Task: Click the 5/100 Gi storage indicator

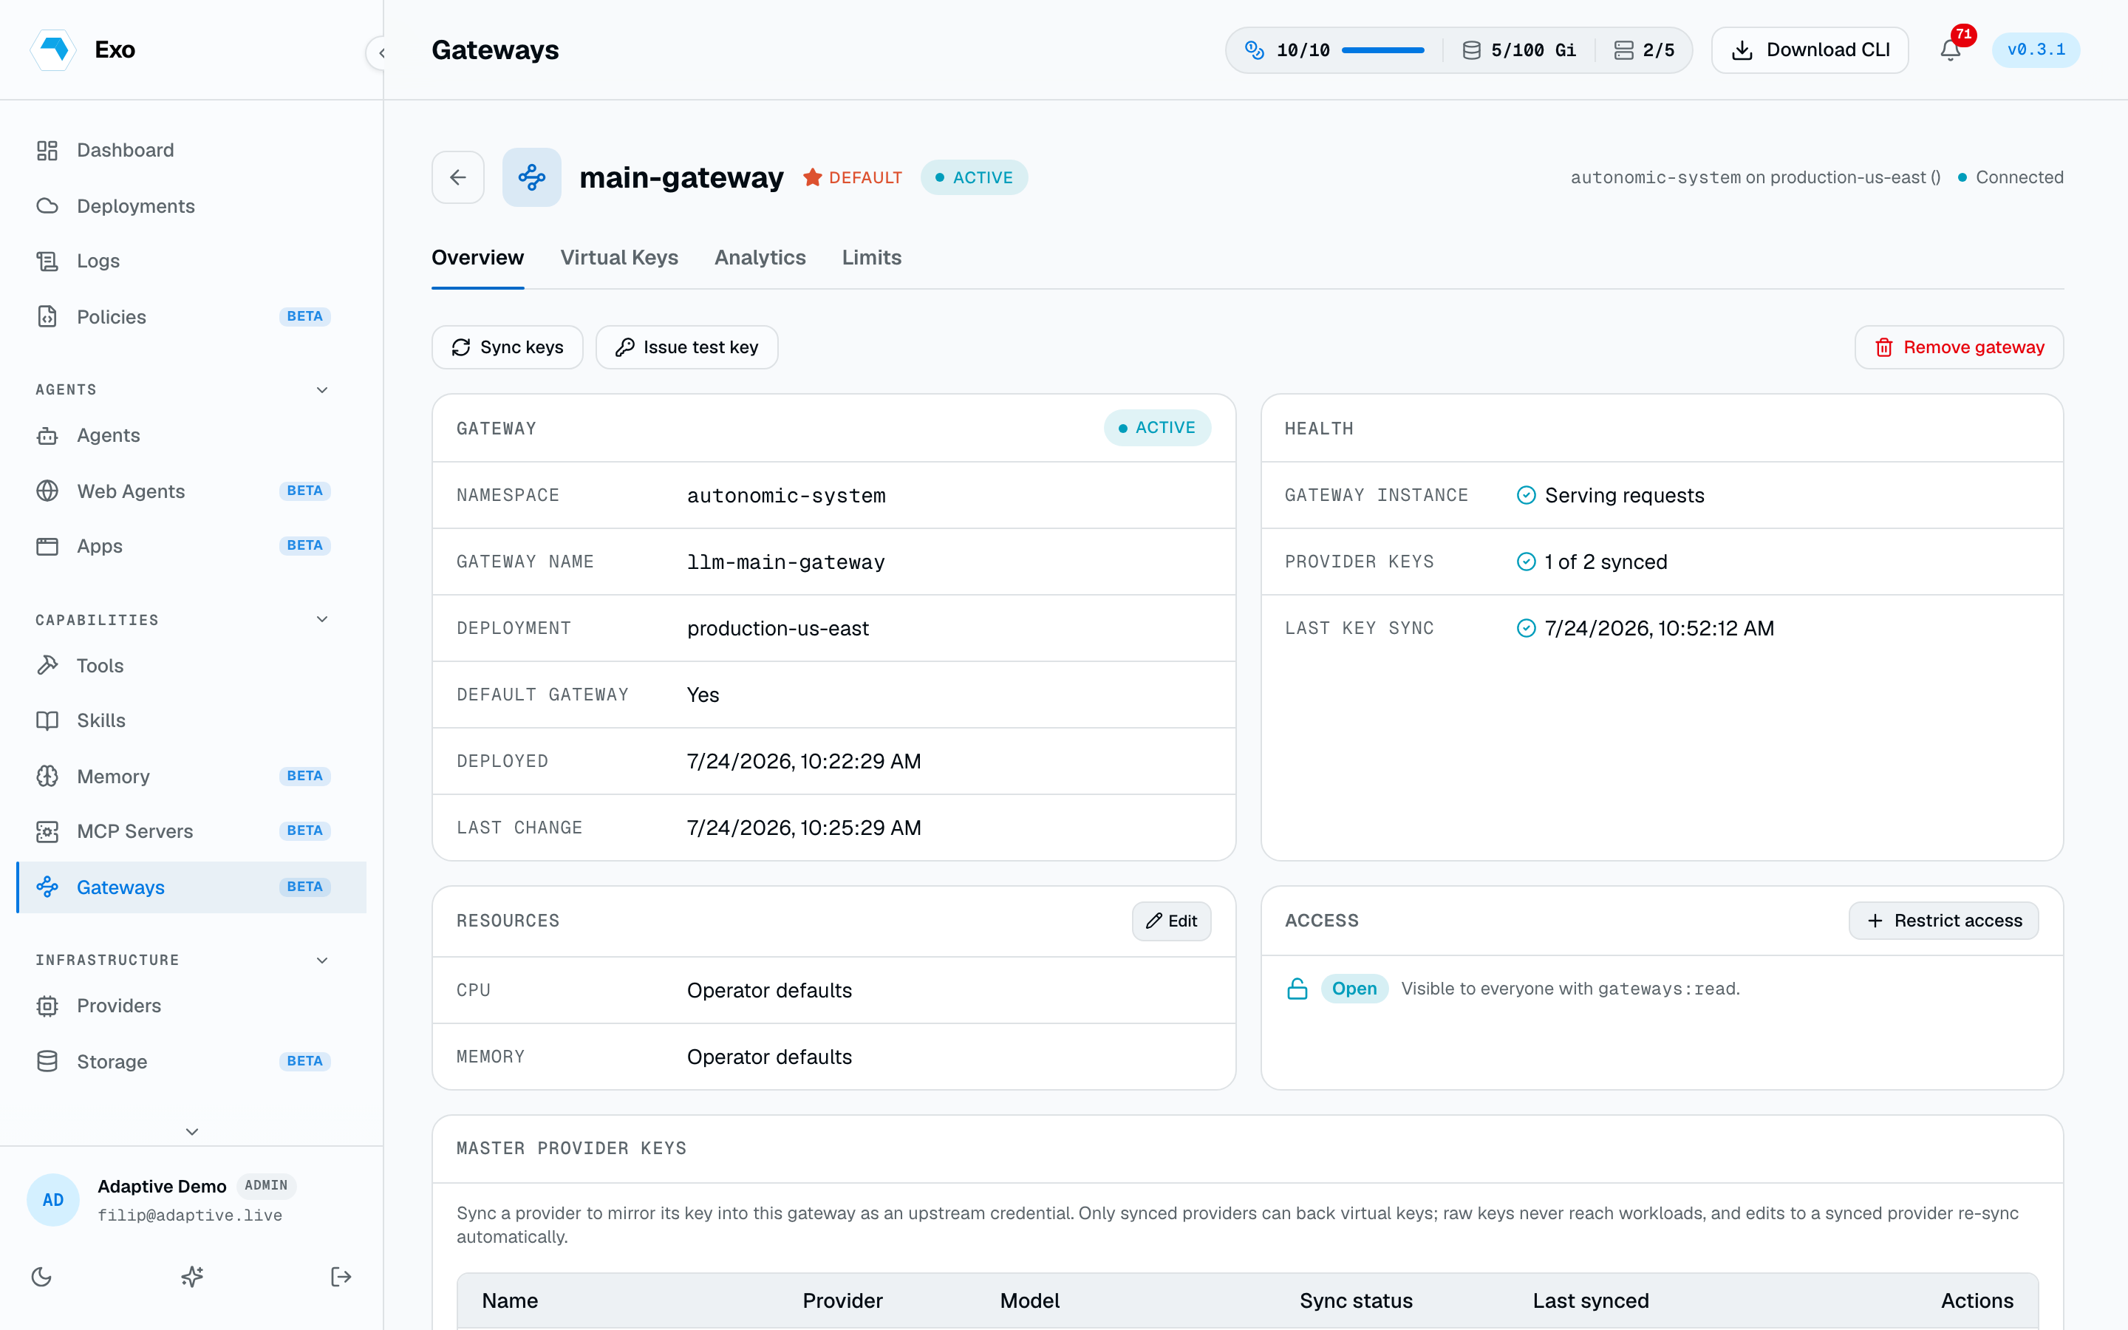Action: click(x=1518, y=50)
